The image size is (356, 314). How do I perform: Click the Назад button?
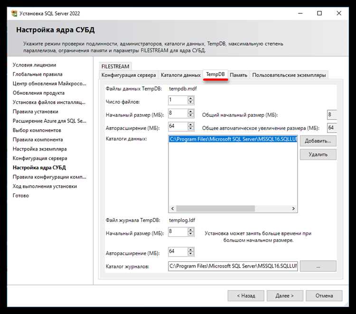[x=246, y=296]
